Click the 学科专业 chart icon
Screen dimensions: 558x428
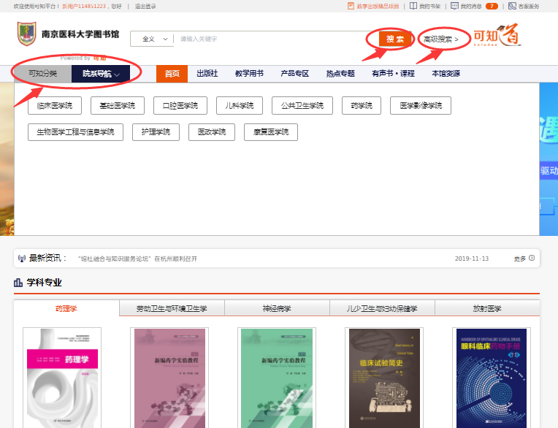pyautogui.click(x=18, y=283)
